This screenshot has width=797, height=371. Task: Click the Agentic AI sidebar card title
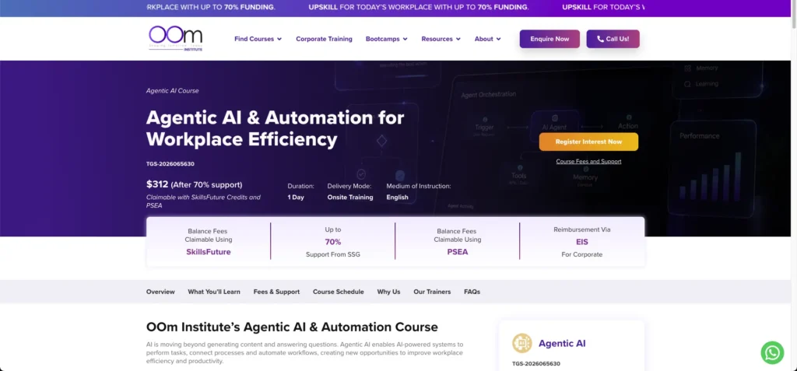(x=562, y=344)
